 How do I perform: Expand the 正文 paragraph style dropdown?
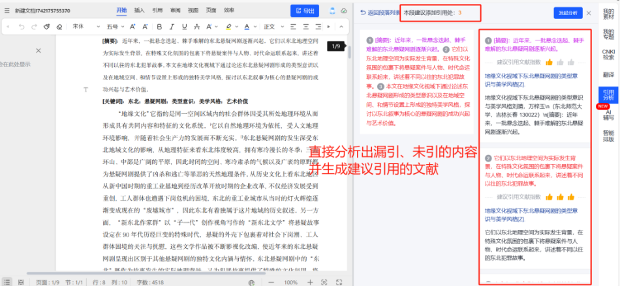click(x=273, y=27)
